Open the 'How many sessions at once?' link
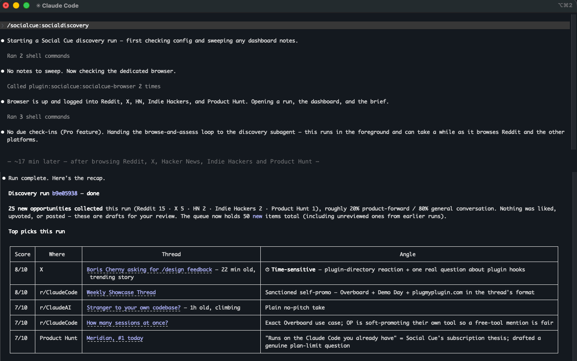The image size is (577, 361). (x=127, y=323)
